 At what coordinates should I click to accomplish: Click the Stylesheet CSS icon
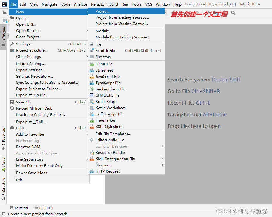tap(92, 70)
